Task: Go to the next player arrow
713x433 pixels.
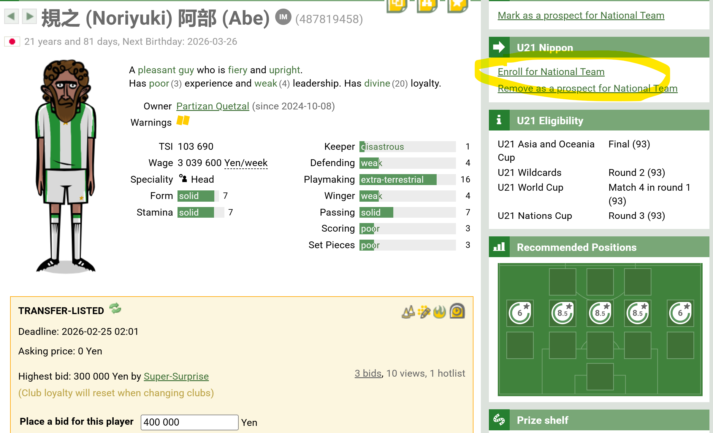Action: click(29, 16)
